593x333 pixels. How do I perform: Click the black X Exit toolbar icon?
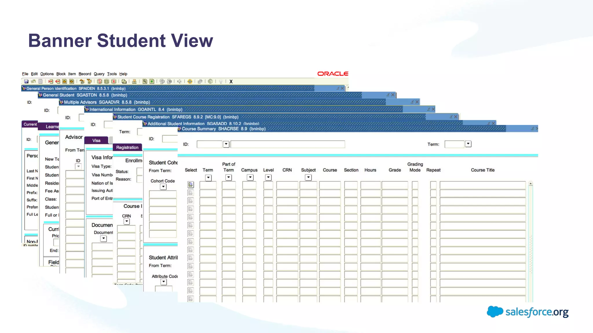coord(231,82)
